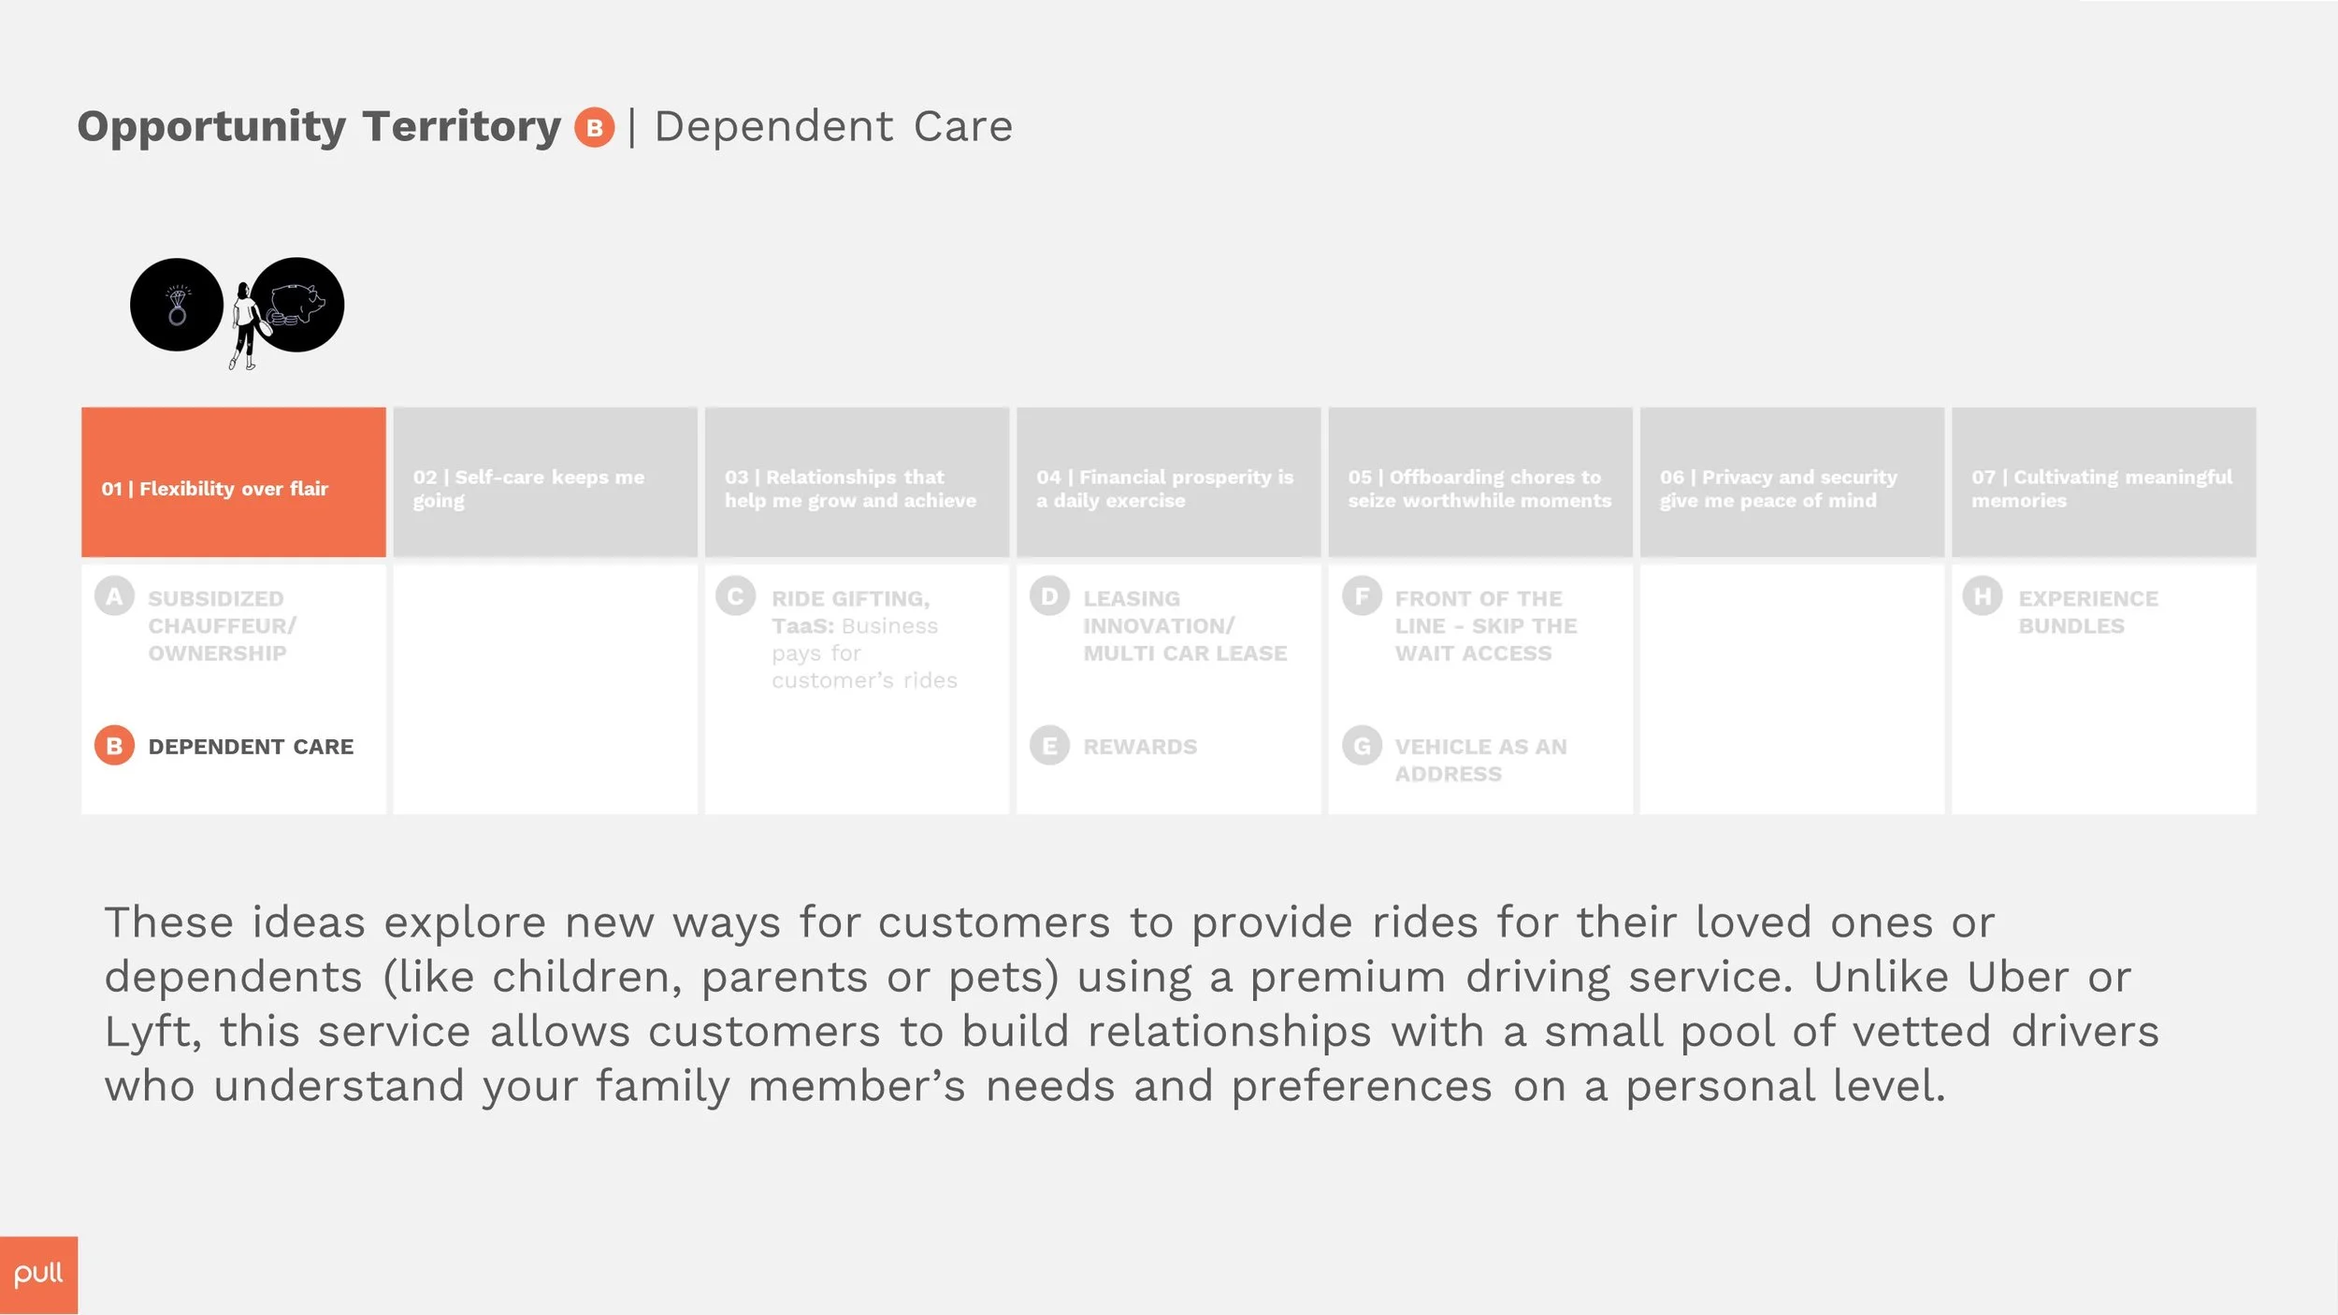Click the pull logo badge
The image size is (2338, 1315).
click(x=38, y=1276)
